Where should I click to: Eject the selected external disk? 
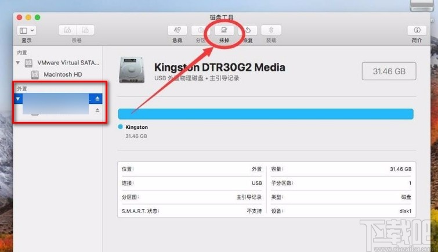click(x=97, y=99)
